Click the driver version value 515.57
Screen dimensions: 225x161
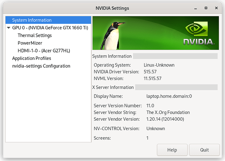coord(150,72)
